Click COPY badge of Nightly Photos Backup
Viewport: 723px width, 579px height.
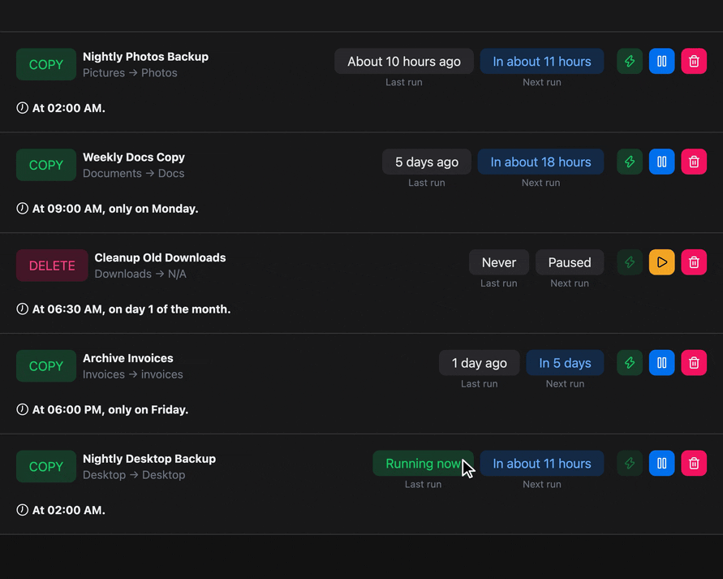[46, 65]
